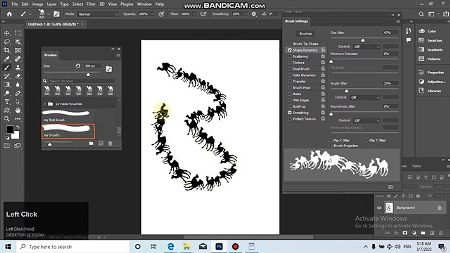Select the History Brush tool
Image resolution: width=450 pixels, height=253 pixels.
pos(7,76)
